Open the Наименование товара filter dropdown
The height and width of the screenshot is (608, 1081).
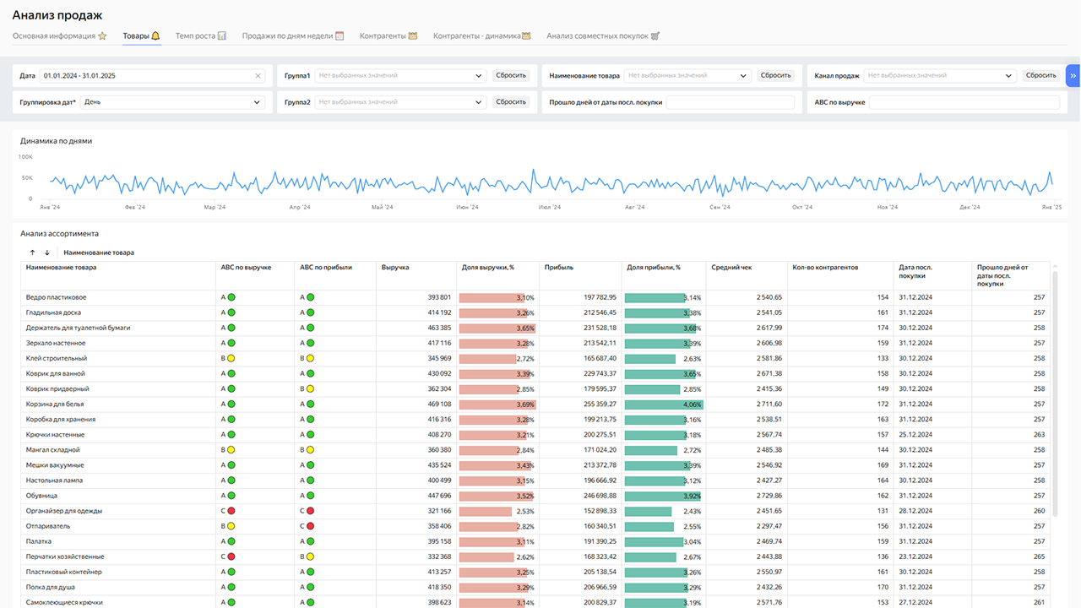click(x=687, y=76)
